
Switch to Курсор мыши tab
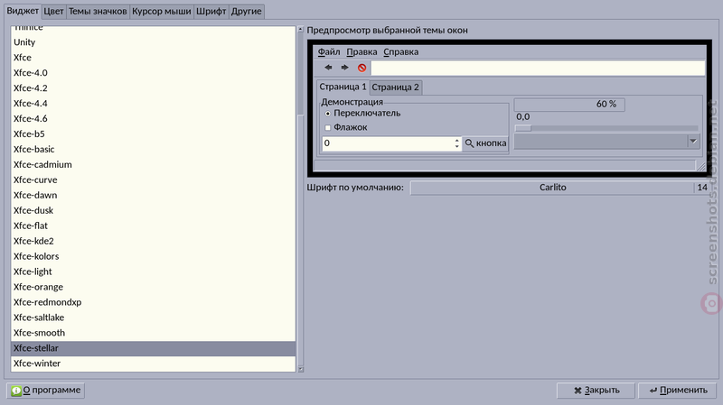pos(162,11)
